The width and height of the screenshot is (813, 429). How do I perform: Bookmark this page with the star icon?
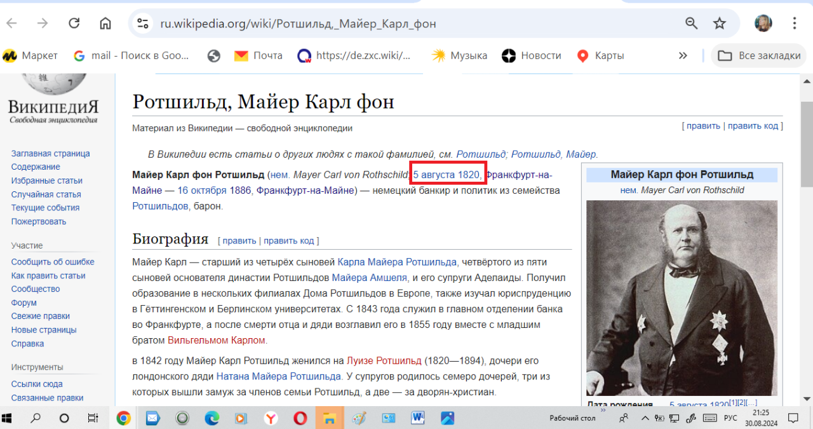pyautogui.click(x=719, y=24)
